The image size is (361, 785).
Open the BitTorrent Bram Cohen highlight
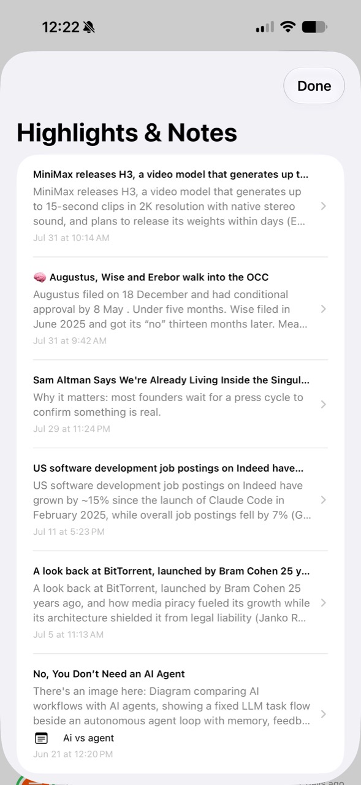180,602
